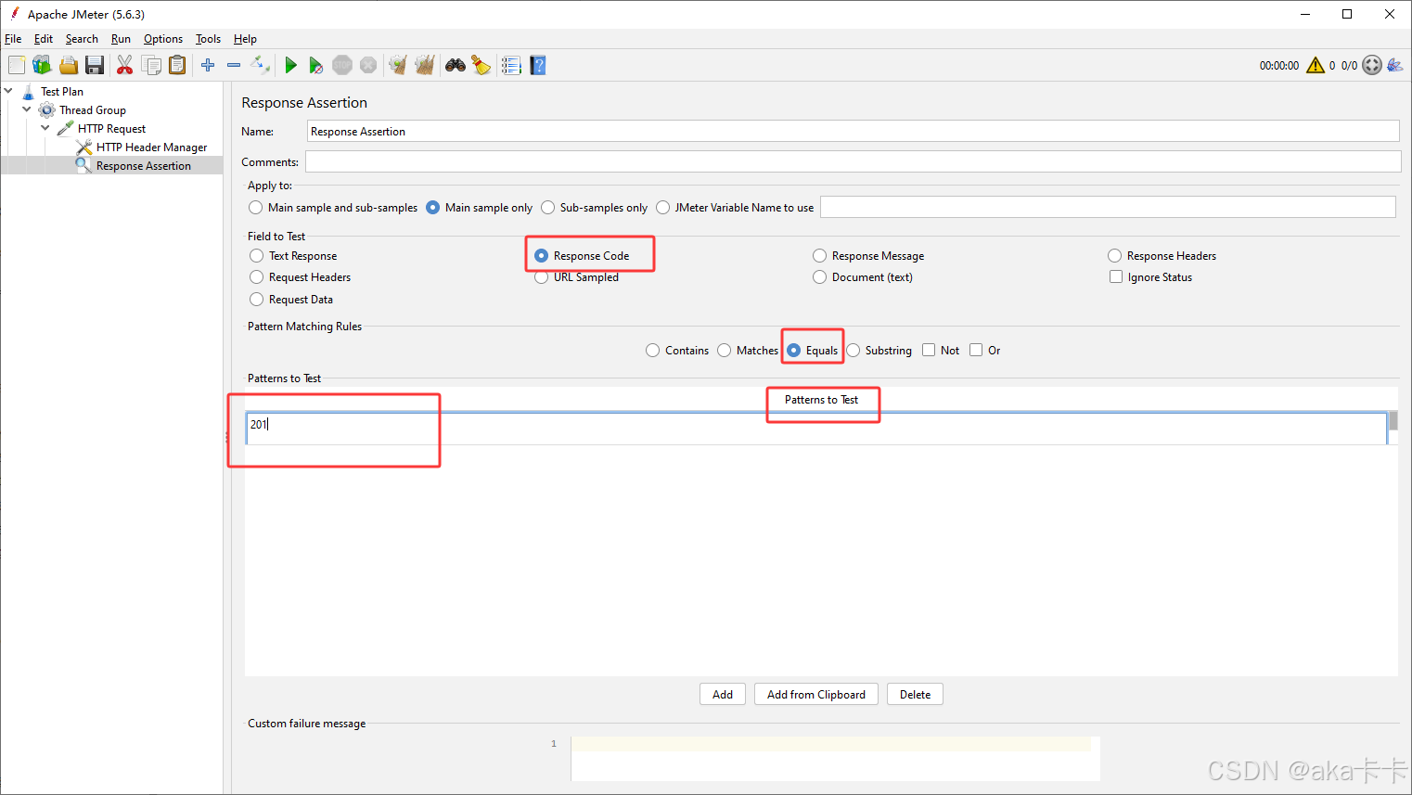Click the Collapse All minus icon

click(x=234, y=65)
